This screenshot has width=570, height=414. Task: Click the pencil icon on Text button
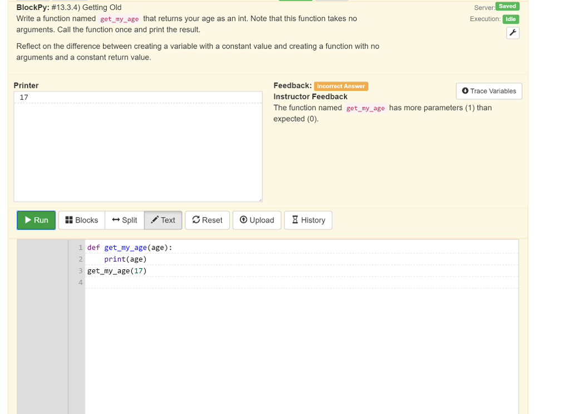[156, 220]
